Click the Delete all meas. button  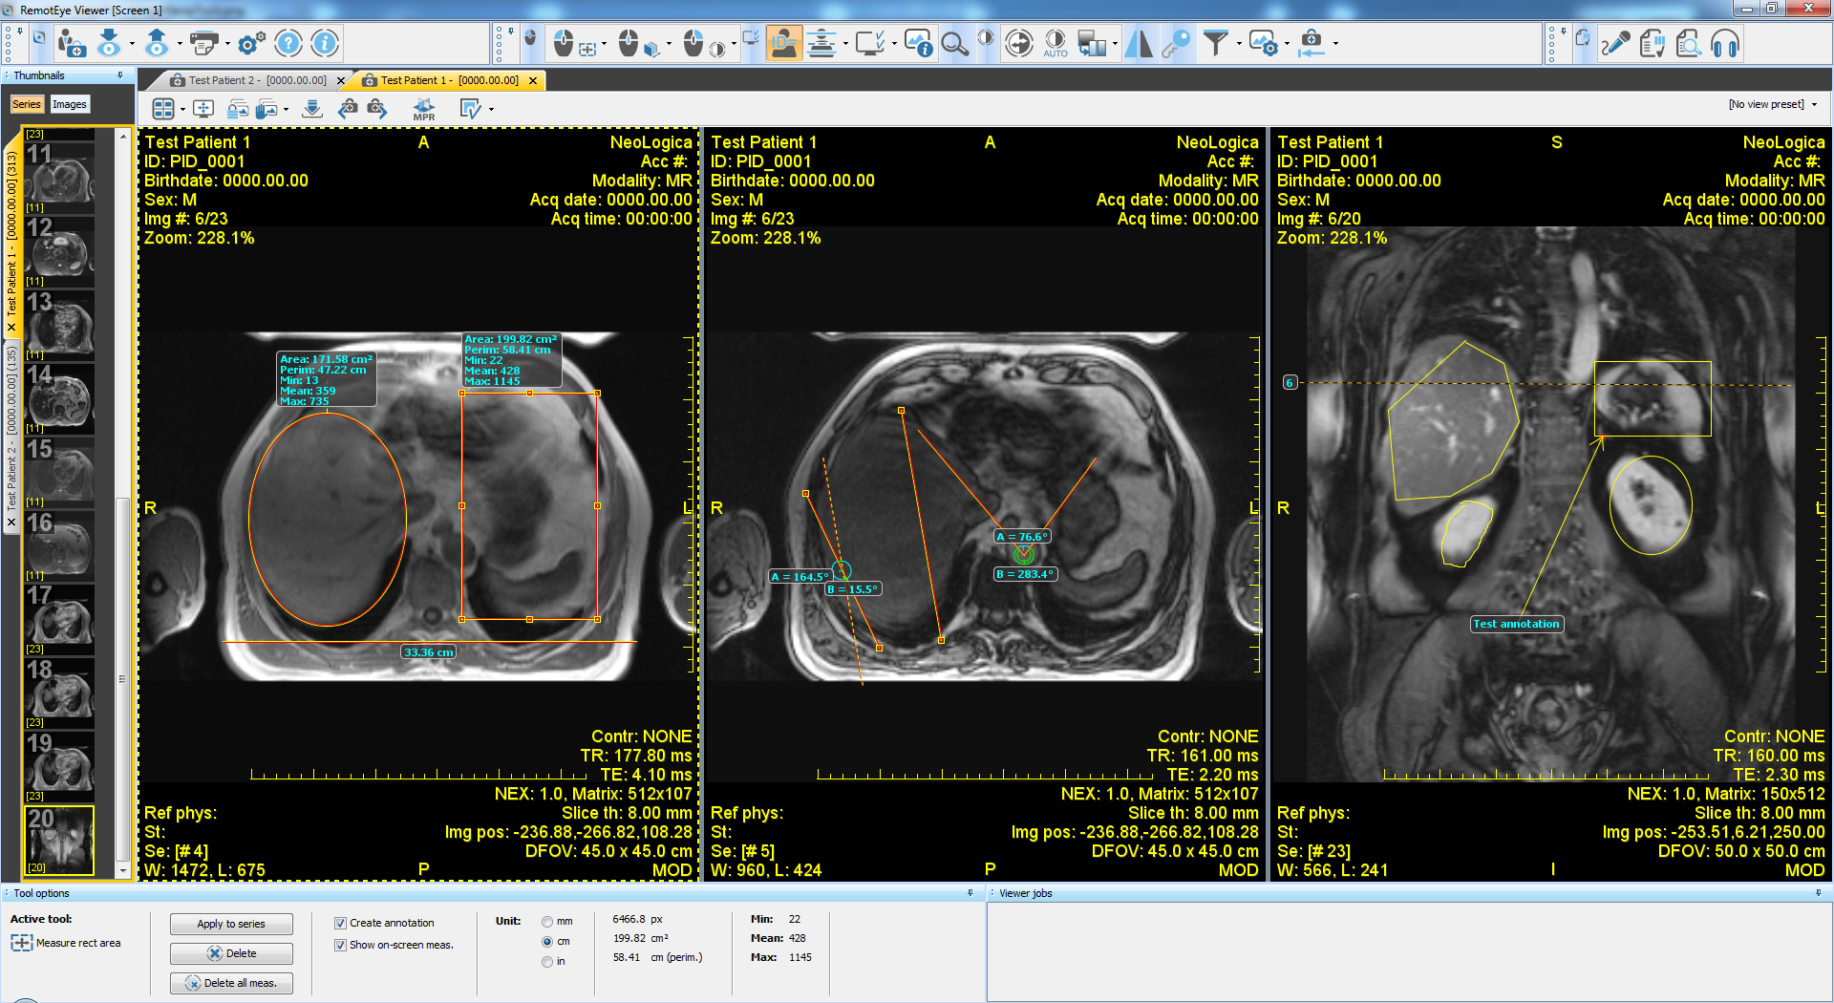click(231, 983)
